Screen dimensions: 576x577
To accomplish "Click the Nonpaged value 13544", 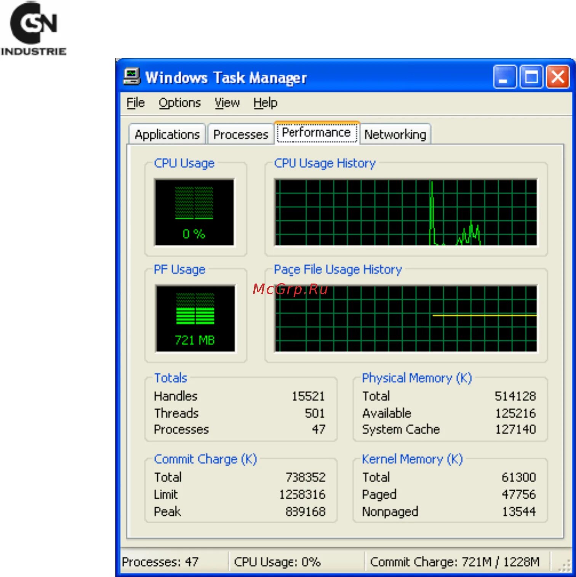I will coord(519,512).
